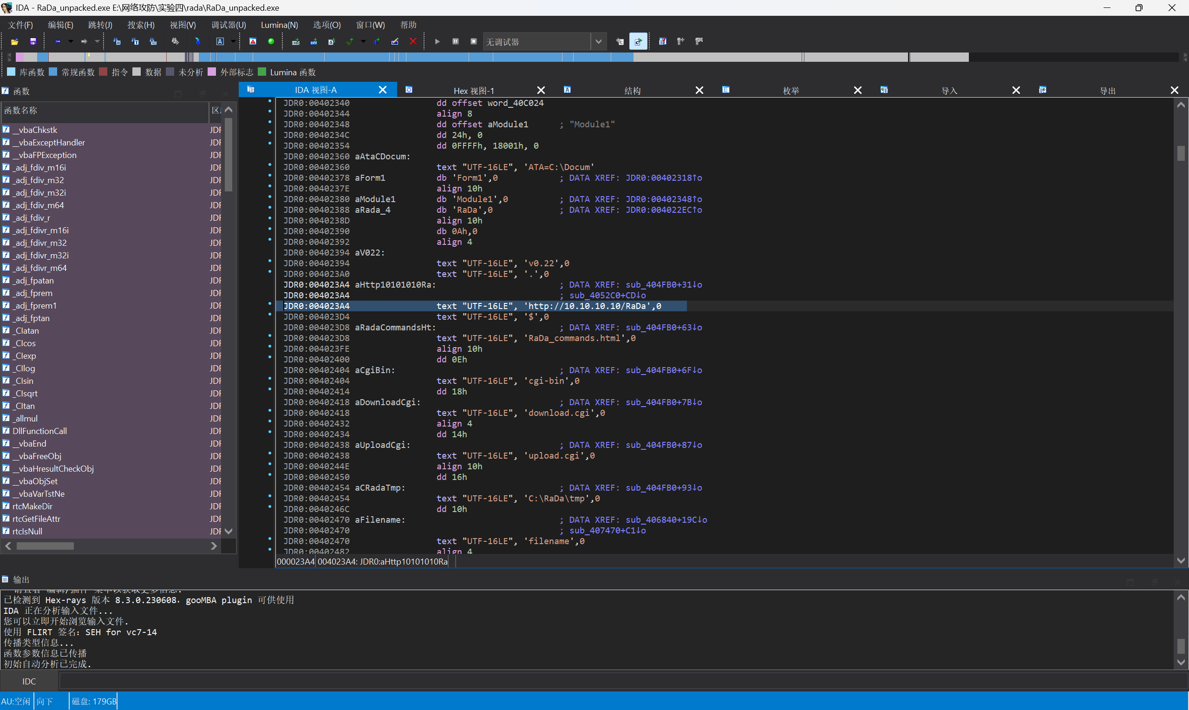Click the jump back arrow icon
The height and width of the screenshot is (710, 1189).
58,42
